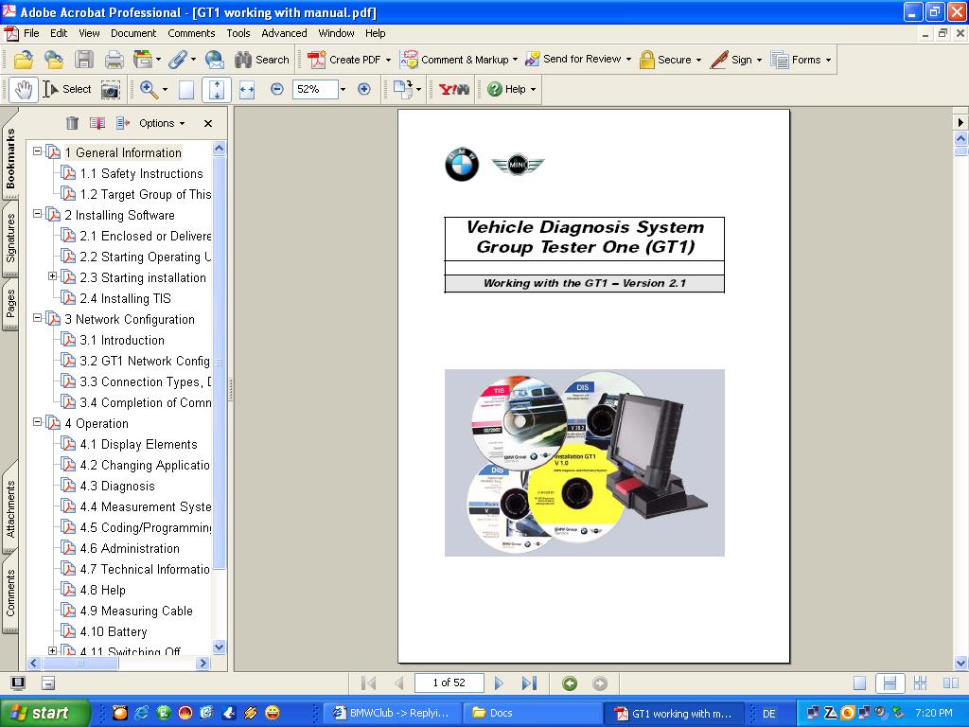Click the green Previous View button

[x=570, y=683]
